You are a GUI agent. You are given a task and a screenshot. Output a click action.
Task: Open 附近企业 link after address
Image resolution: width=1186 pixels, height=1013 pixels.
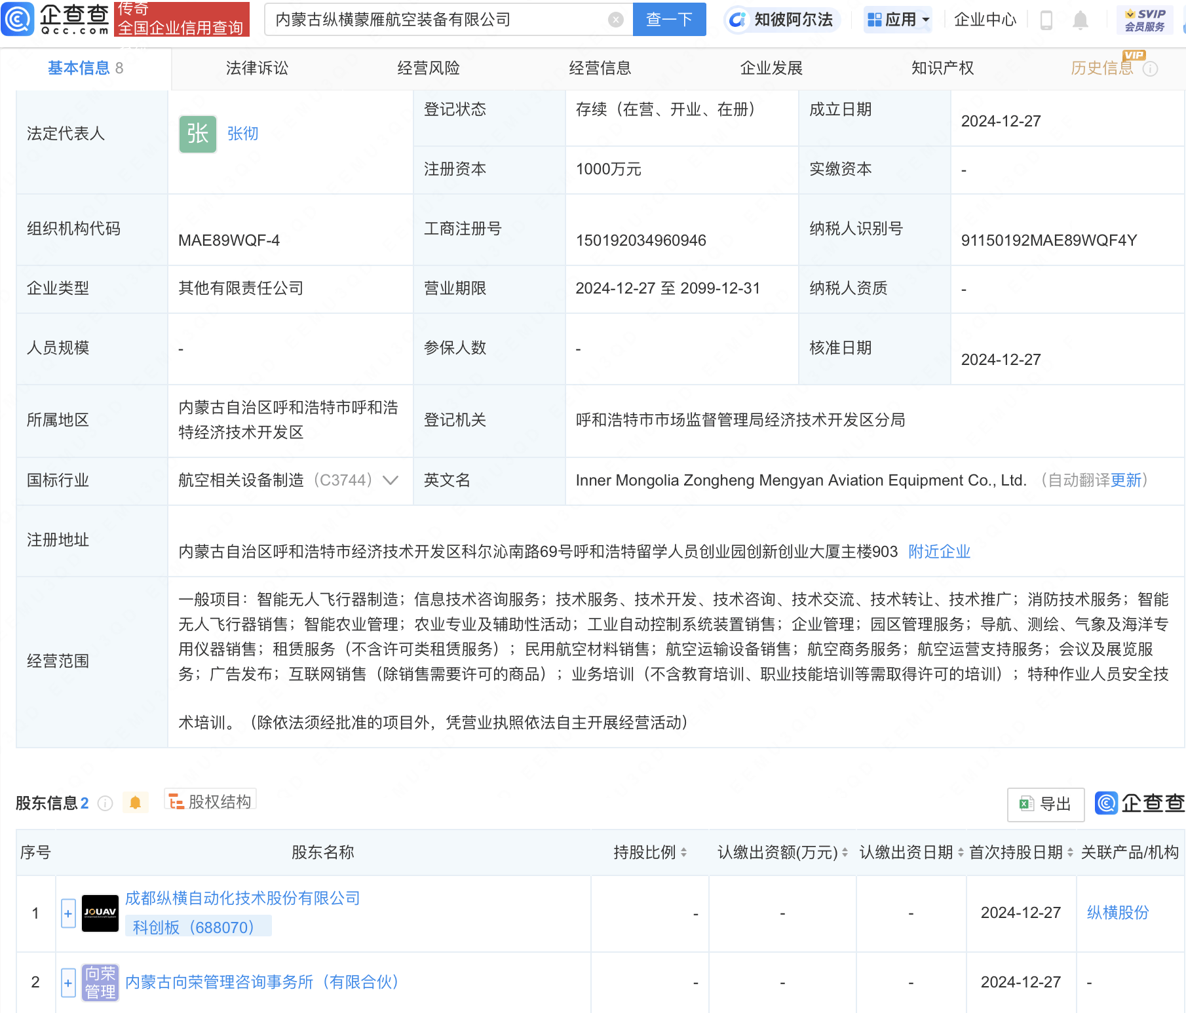point(939,552)
